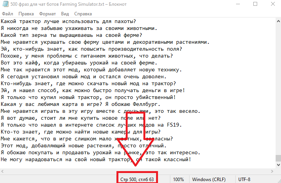Click line starting "Кто-то знает, где можно найти"
Image resolution: width=281 pixels, height=183 pixels.
[x=80, y=132]
